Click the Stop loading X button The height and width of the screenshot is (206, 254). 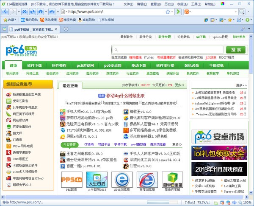(25, 11)
